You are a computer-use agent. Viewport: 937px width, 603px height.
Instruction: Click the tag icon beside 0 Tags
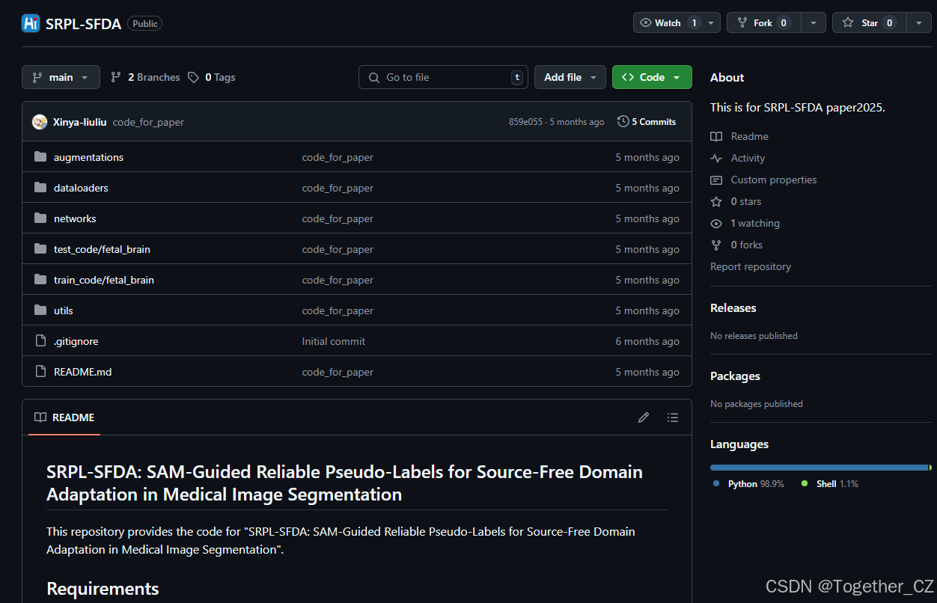[193, 77]
